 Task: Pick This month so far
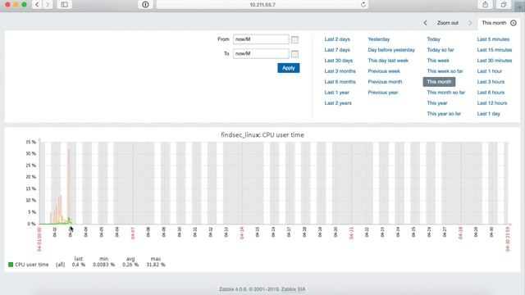pyautogui.click(x=445, y=93)
